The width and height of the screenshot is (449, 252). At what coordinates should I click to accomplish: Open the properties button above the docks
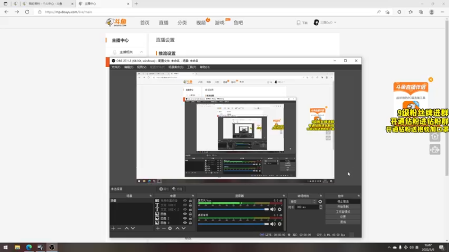pos(164,189)
